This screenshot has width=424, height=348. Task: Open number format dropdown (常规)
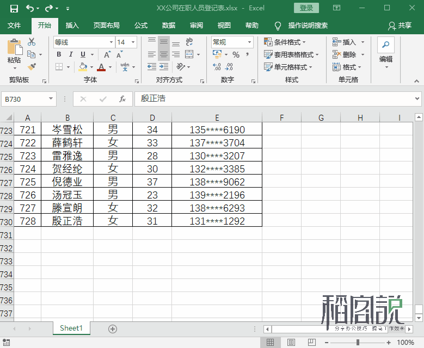(249, 42)
